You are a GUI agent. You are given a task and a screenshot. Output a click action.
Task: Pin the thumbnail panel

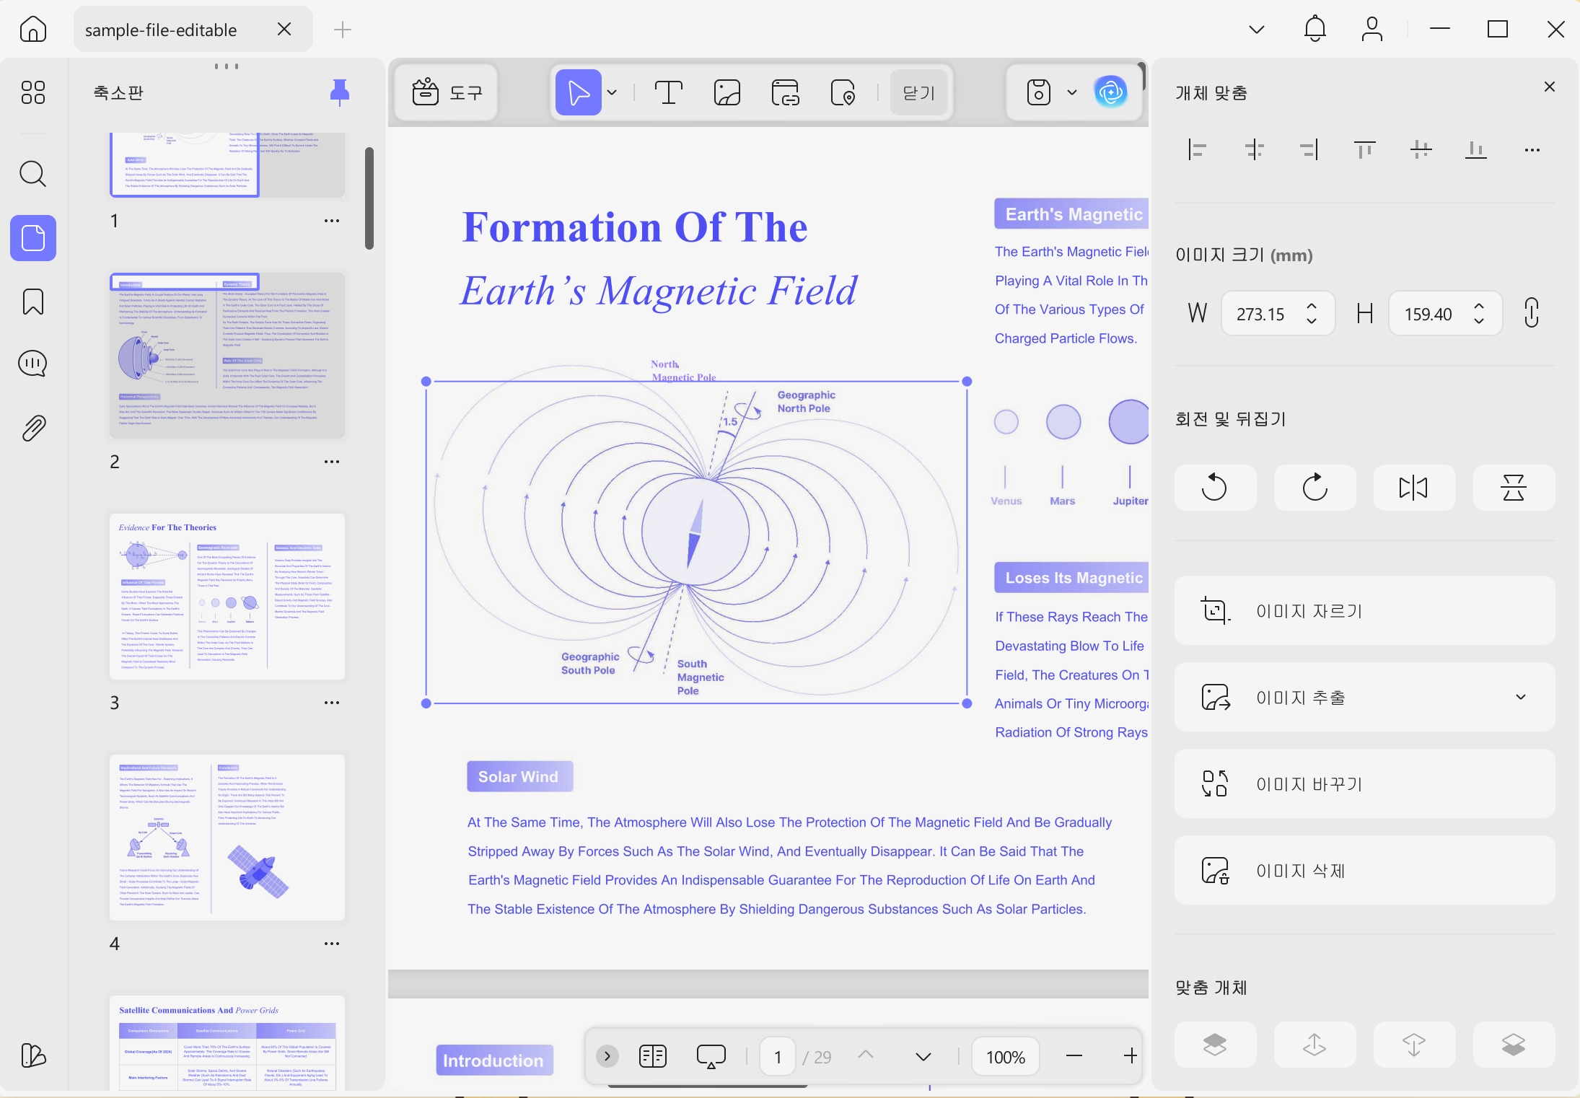tap(340, 92)
